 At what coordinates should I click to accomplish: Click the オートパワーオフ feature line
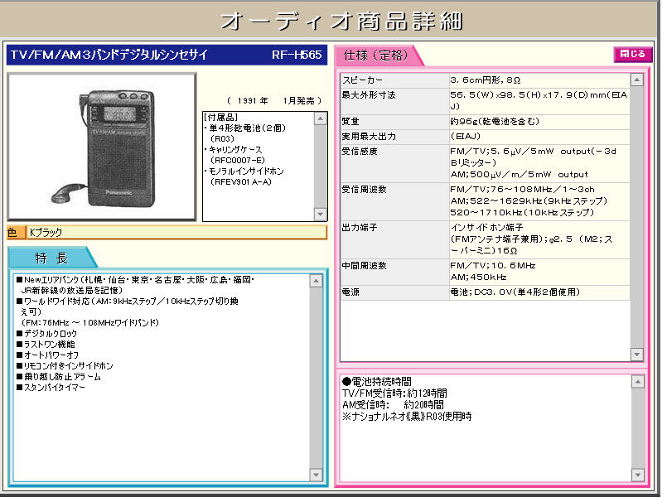(x=48, y=355)
